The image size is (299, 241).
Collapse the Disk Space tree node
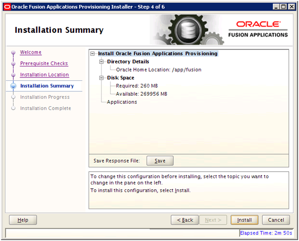pos(101,78)
